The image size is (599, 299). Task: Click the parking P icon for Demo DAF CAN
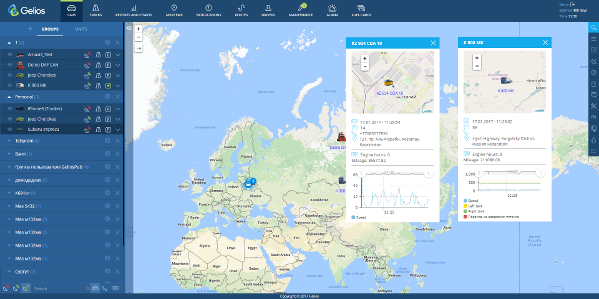(x=108, y=65)
